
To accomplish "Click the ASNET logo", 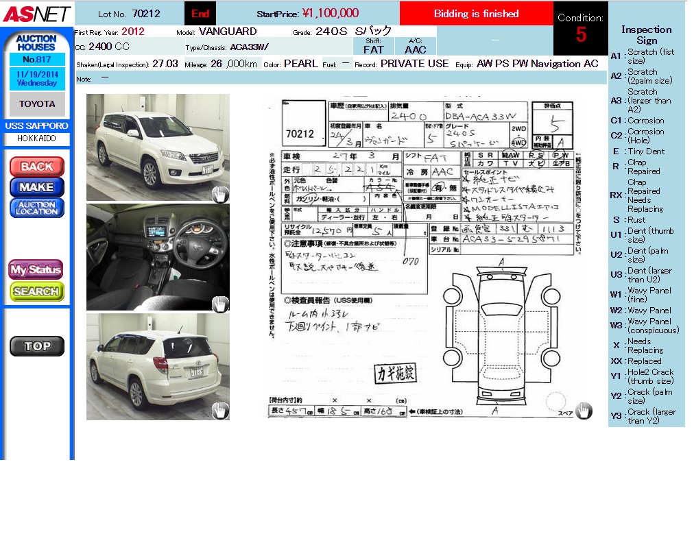I will (x=36, y=14).
